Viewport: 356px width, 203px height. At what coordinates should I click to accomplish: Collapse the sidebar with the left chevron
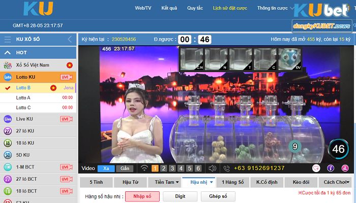tap(70, 39)
